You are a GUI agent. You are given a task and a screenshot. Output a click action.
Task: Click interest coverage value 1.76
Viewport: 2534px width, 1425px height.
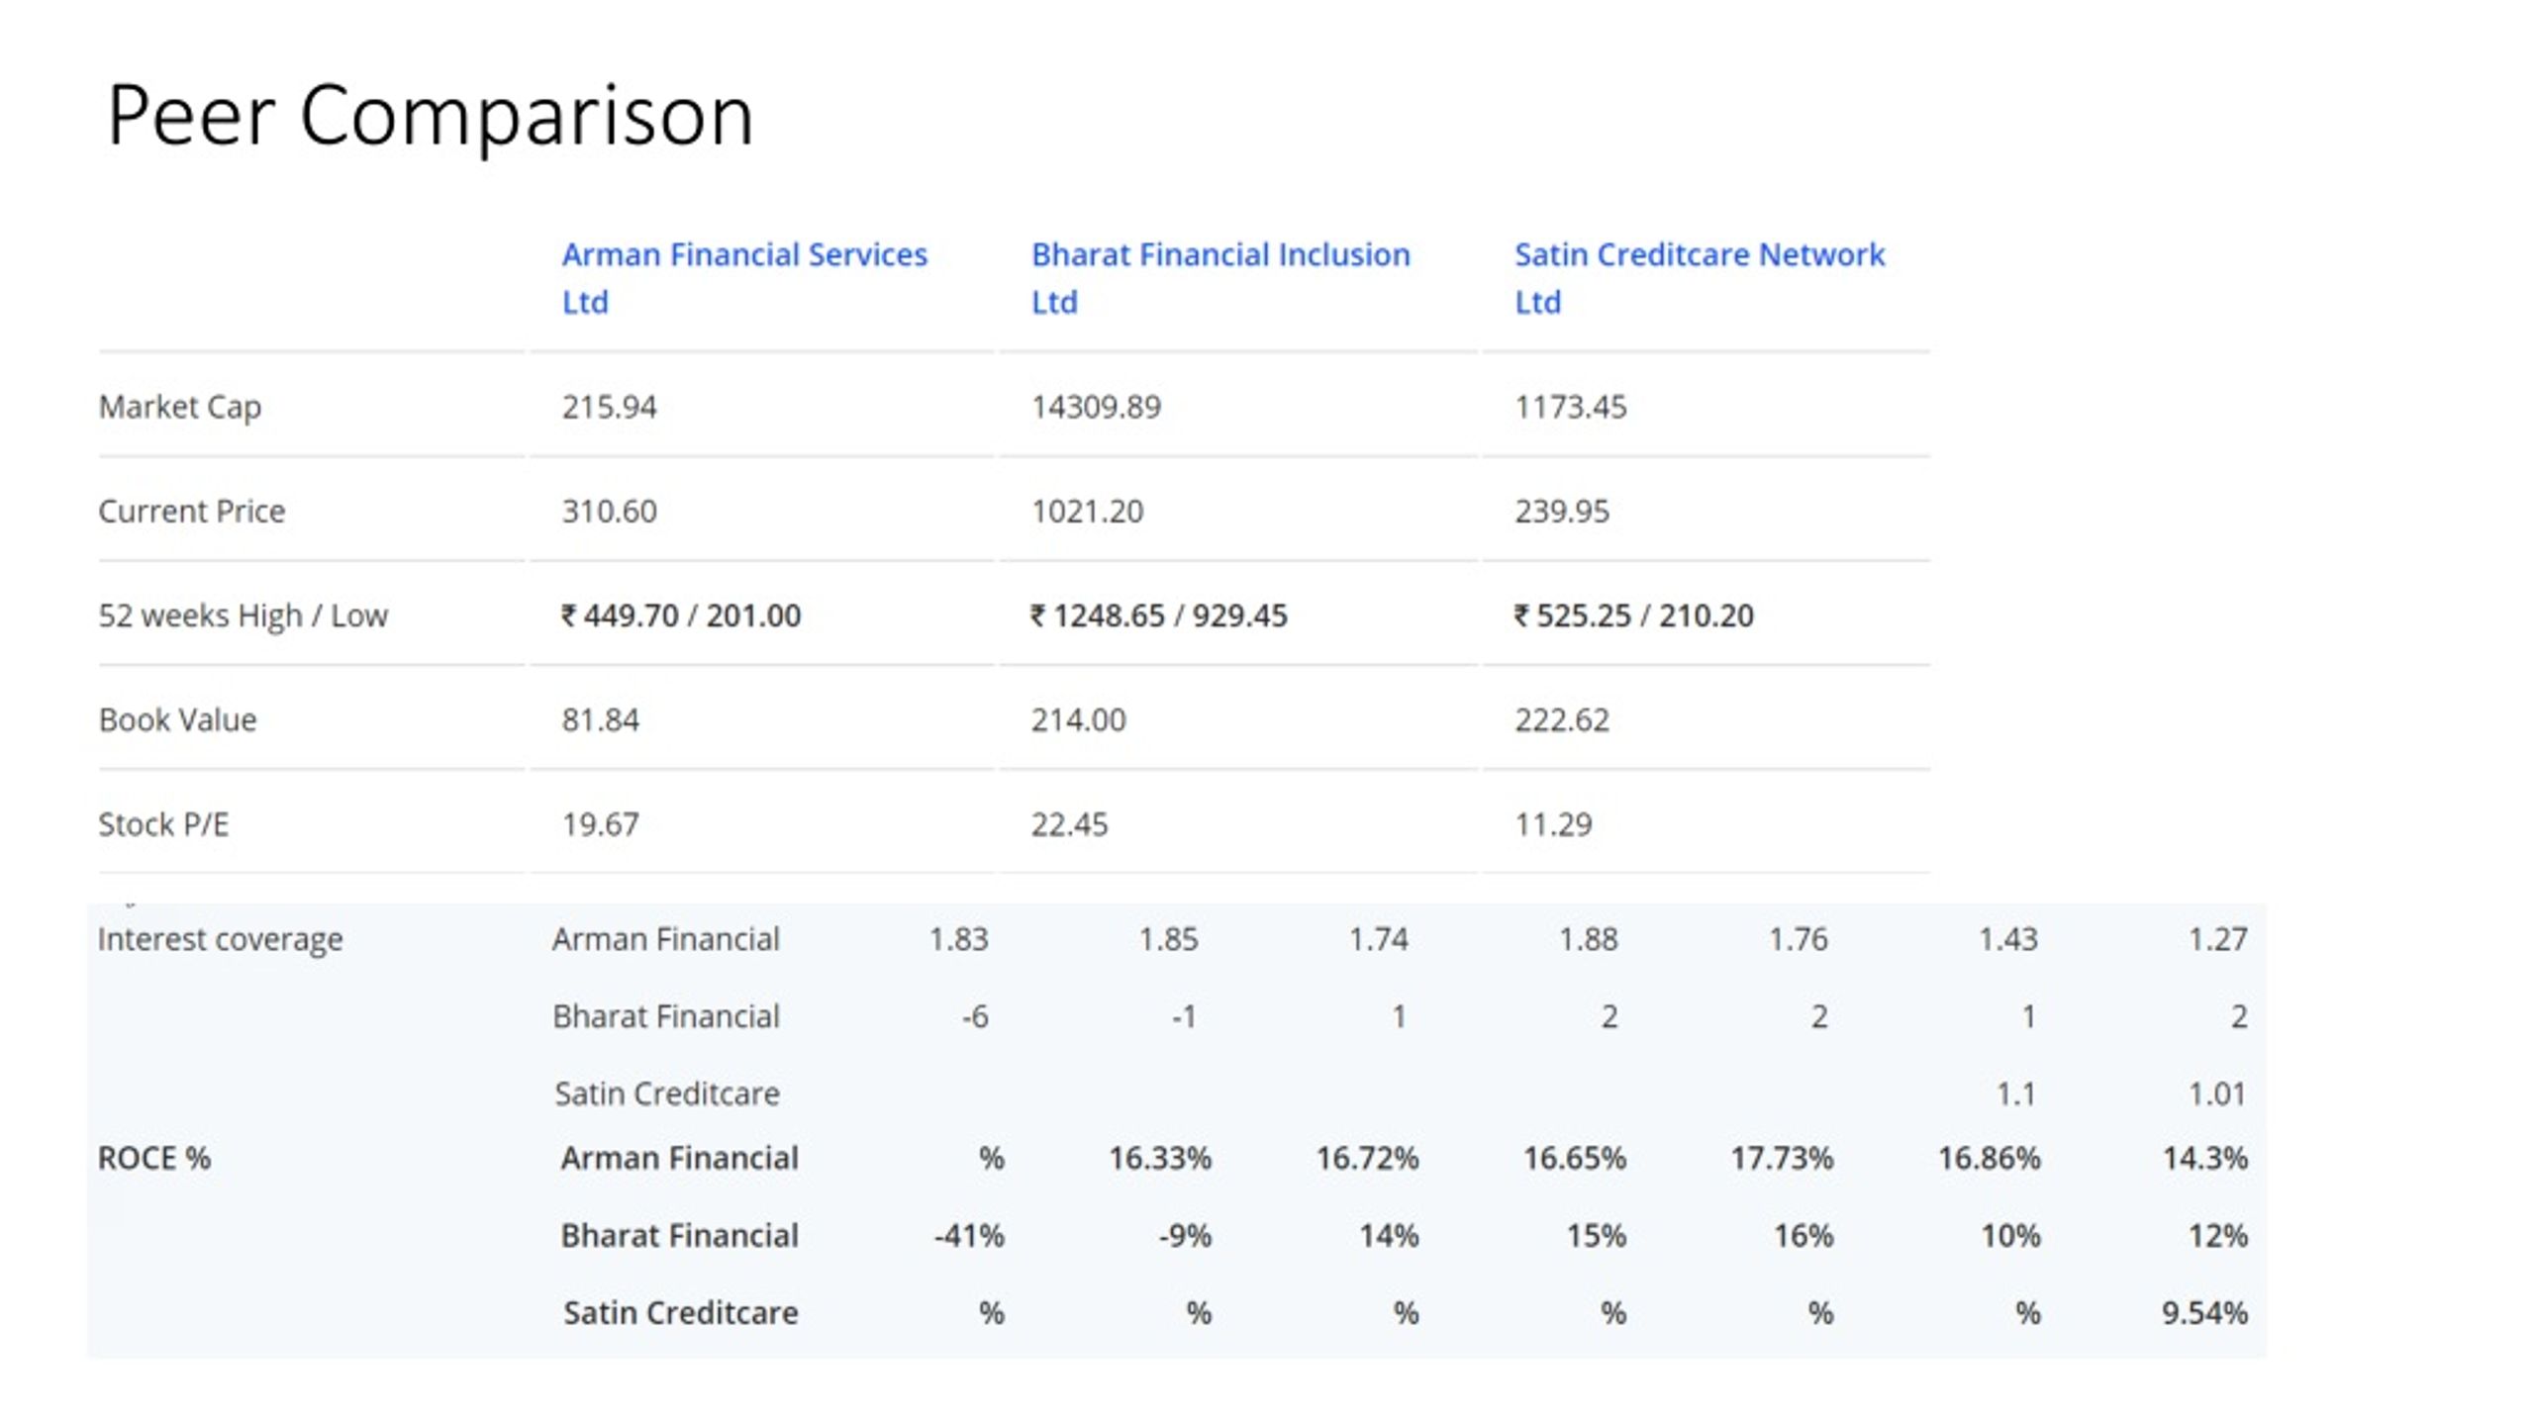pyautogui.click(x=1798, y=939)
